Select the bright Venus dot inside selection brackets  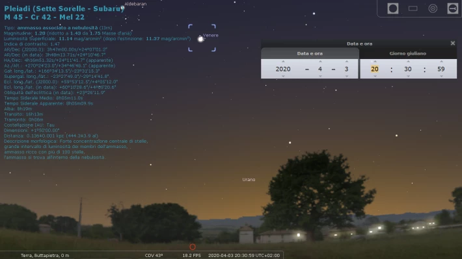click(x=200, y=39)
